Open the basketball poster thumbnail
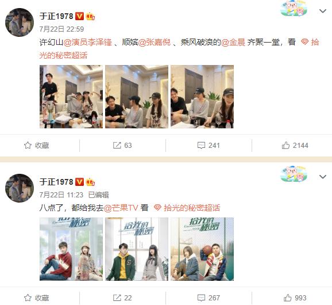This screenshot has width=332, height=305. point(202,249)
